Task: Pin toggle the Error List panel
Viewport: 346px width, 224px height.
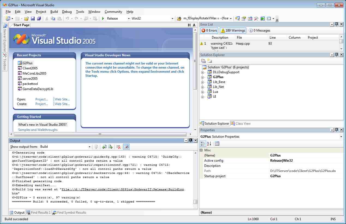Action: [x=336, y=24]
